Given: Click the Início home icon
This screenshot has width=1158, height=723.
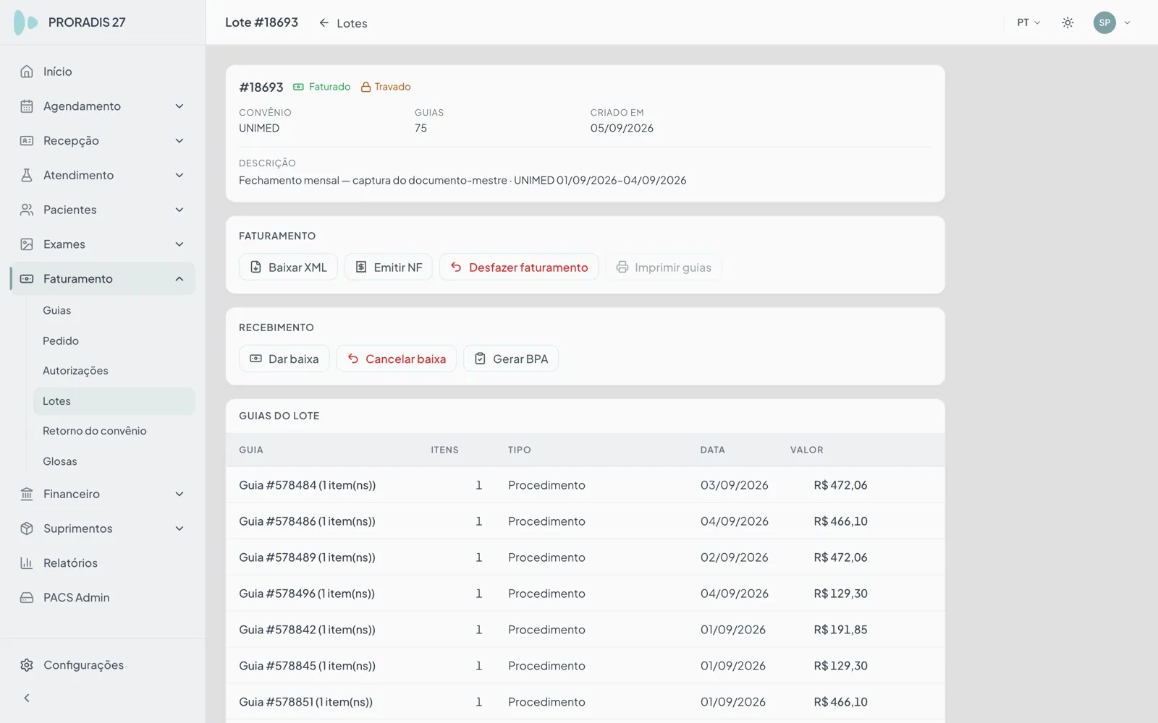Looking at the screenshot, I should click(x=27, y=72).
